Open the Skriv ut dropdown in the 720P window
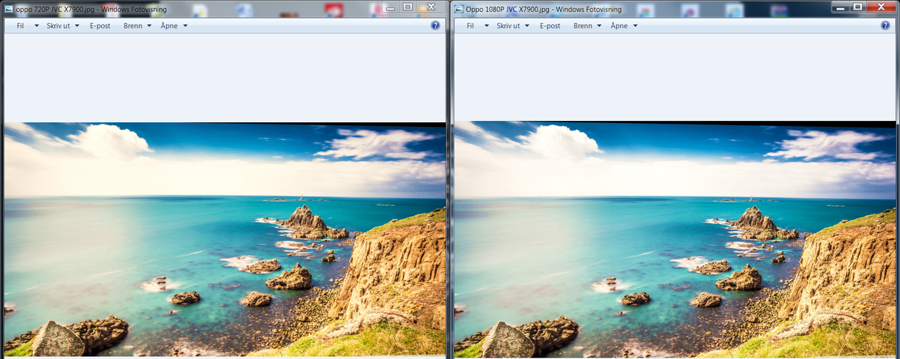900x359 pixels. point(63,25)
